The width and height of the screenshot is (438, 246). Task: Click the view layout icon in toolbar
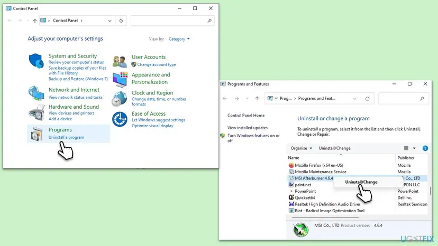406,148
